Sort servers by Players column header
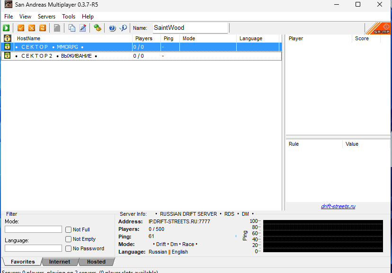Viewport: 392px width, 273px height. [x=144, y=38]
